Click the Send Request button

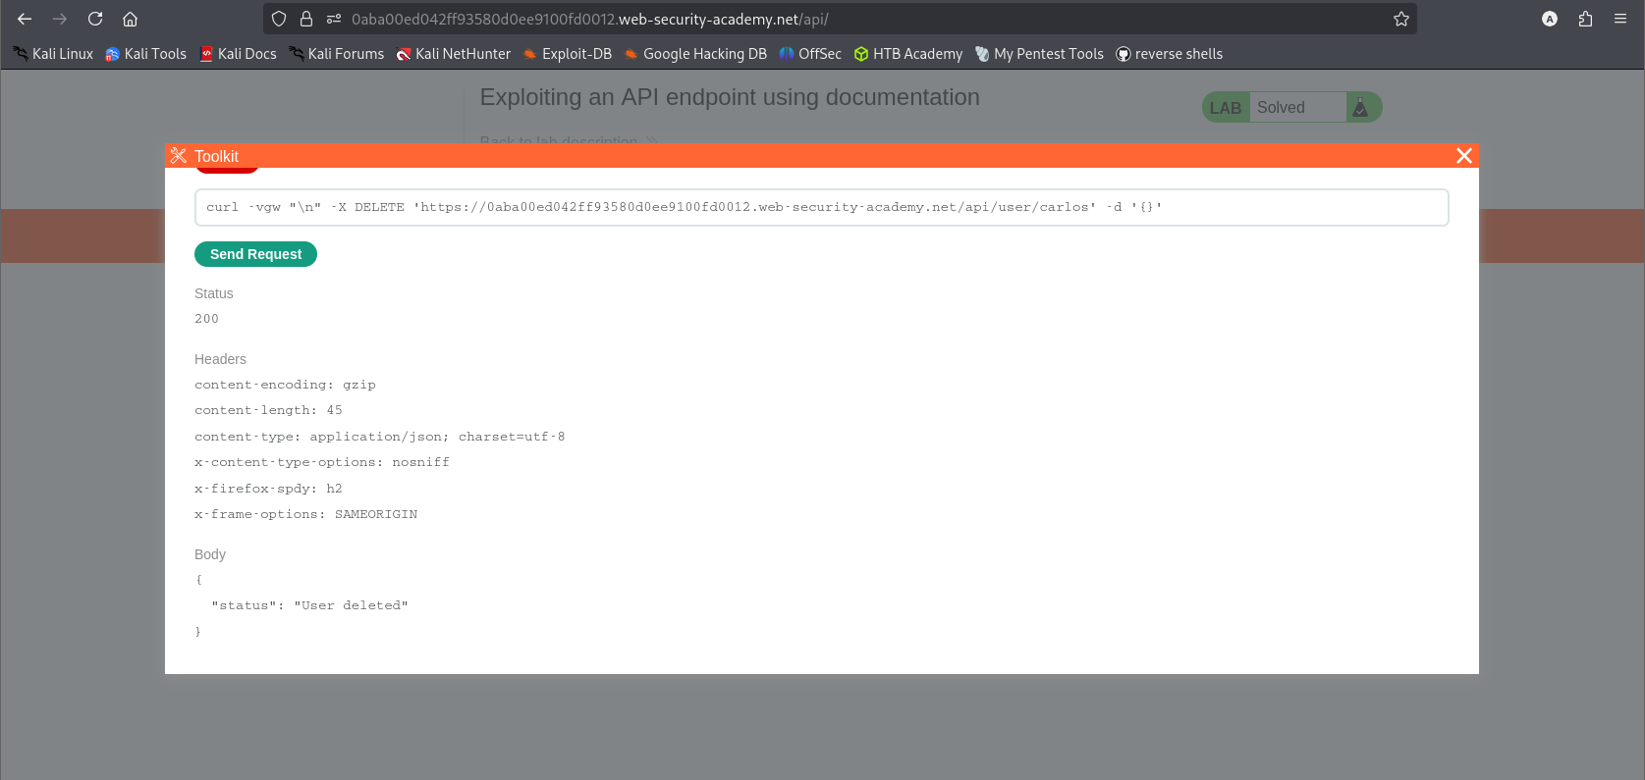click(255, 254)
